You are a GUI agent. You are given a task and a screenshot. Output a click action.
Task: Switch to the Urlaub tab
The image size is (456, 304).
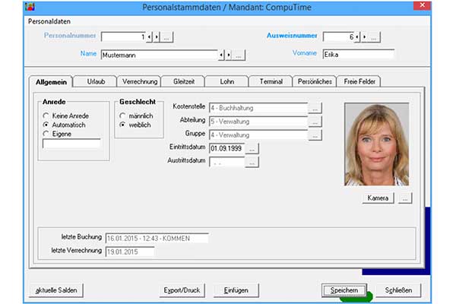pyautogui.click(x=96, y=81)
